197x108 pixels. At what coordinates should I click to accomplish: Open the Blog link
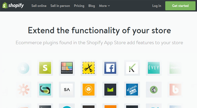pos(92,6)
